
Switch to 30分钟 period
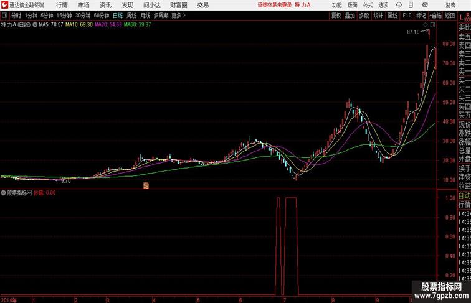pyautogui.click(x=83, y=16)
